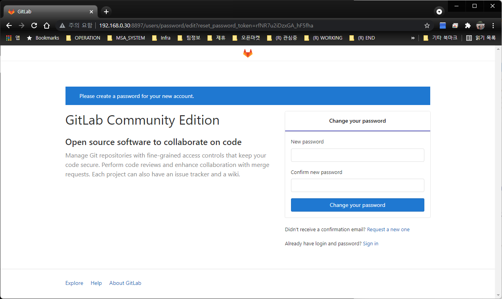Open the Bookmarks star folder
This screenshot has height=299, width=502.
coord(43,38)
